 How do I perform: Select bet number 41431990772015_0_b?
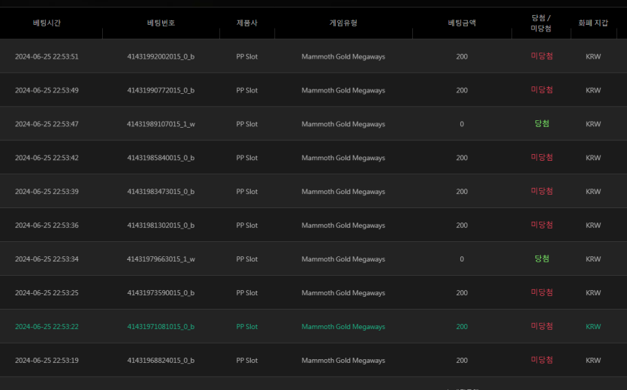161,90
